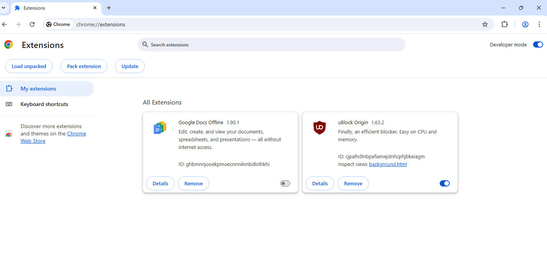The height and width of the screenshot is (272, 547).
Task: Close the Extensions tab
Action: click(x=95, y=8)
